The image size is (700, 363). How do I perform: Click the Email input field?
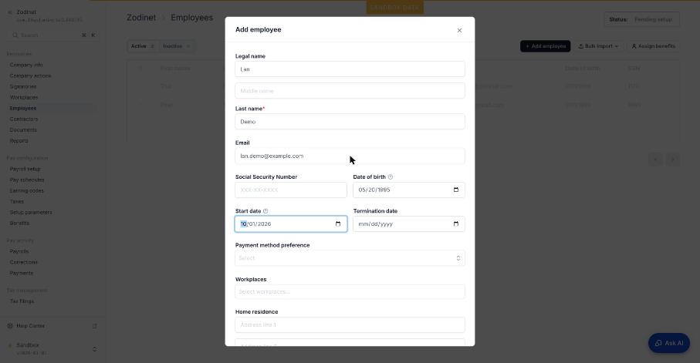tap(350, 156)
